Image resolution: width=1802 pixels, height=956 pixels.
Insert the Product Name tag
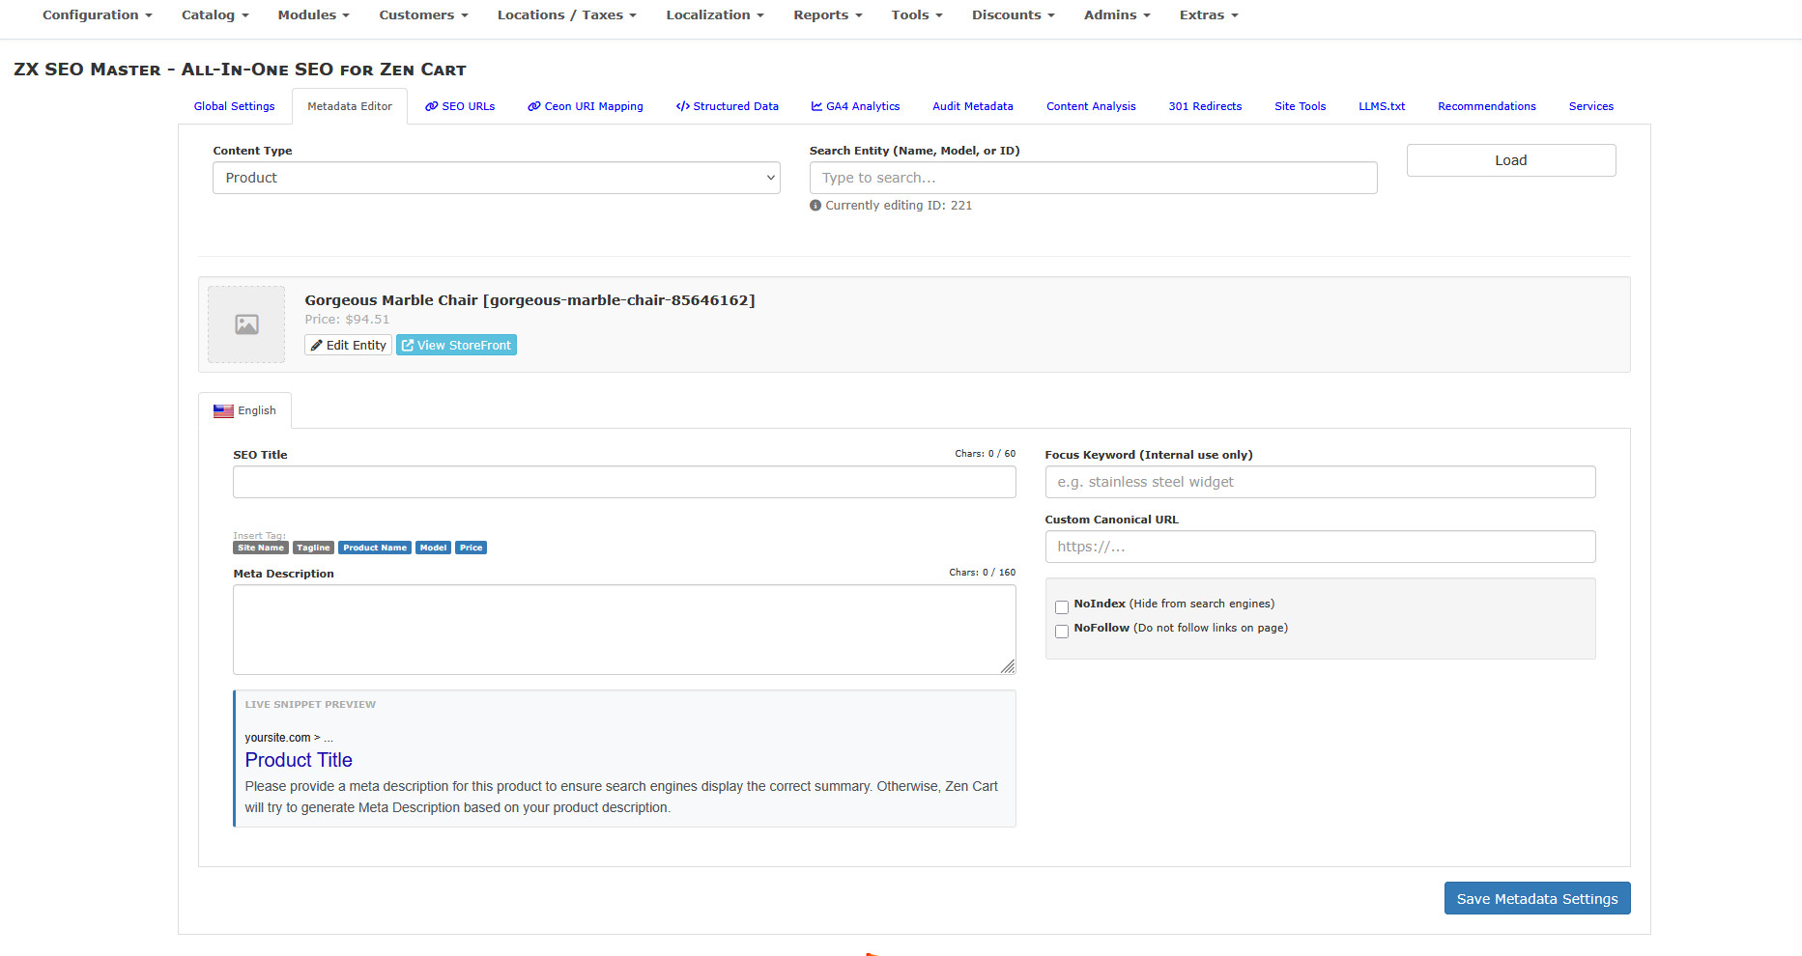[x=375, y=548]
